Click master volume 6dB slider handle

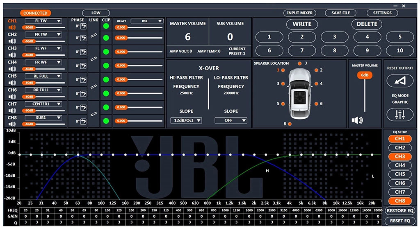coord(365,75)
